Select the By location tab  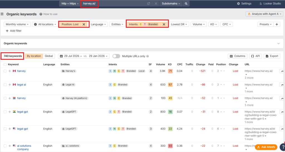coord(34,56)
